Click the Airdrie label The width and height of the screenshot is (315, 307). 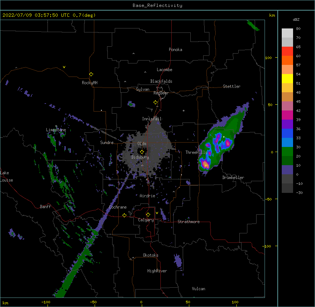pos(147,196)
